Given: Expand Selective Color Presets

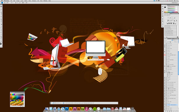Looking at the screenshot, I should [x=165, y=35].
